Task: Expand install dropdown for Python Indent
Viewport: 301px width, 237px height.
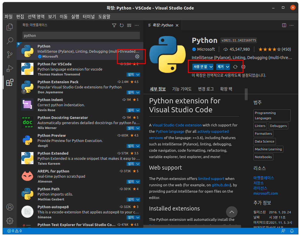Action: [138, 110]
